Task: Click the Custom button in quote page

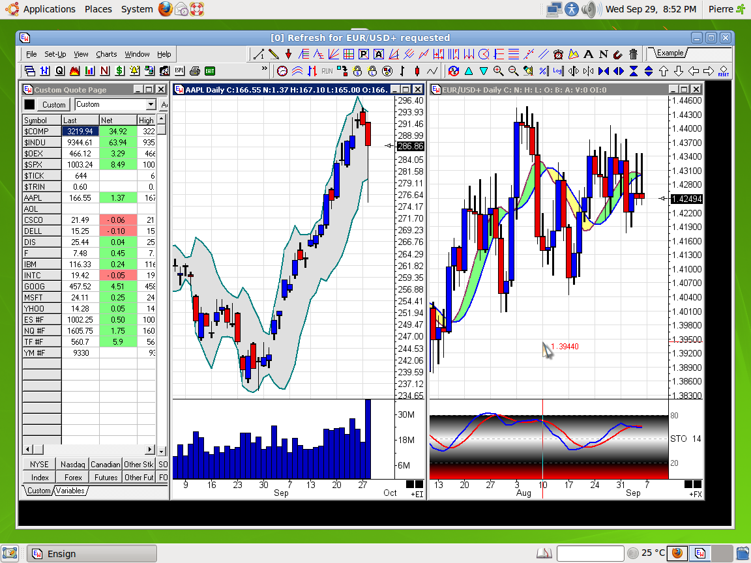Action: click(x=54, y=104)
